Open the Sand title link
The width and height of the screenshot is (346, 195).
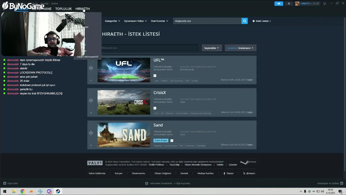(158, 125)
